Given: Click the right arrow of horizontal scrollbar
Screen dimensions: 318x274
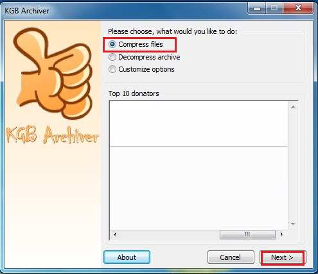Looking at the screenshot, I should pos(281,234).
